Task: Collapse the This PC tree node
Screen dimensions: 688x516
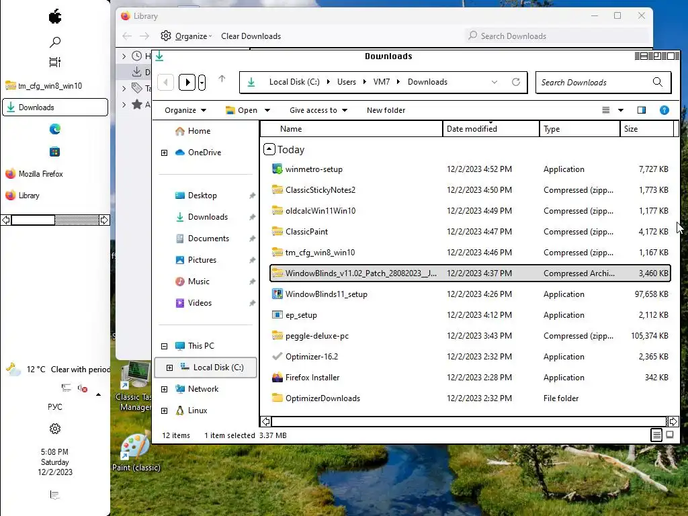Action: 164,346
